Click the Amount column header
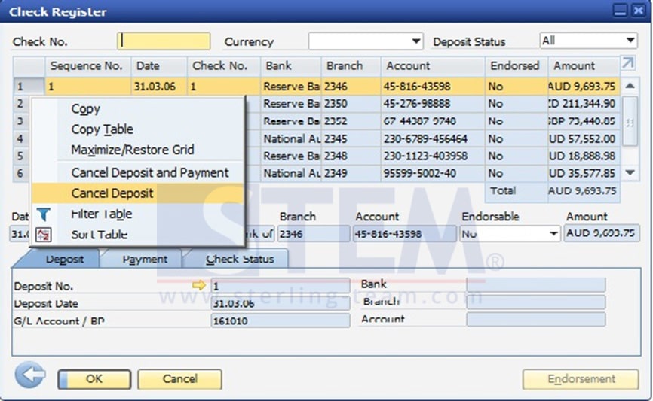Viewport: 653px width, 401px height. coord(584,66)
